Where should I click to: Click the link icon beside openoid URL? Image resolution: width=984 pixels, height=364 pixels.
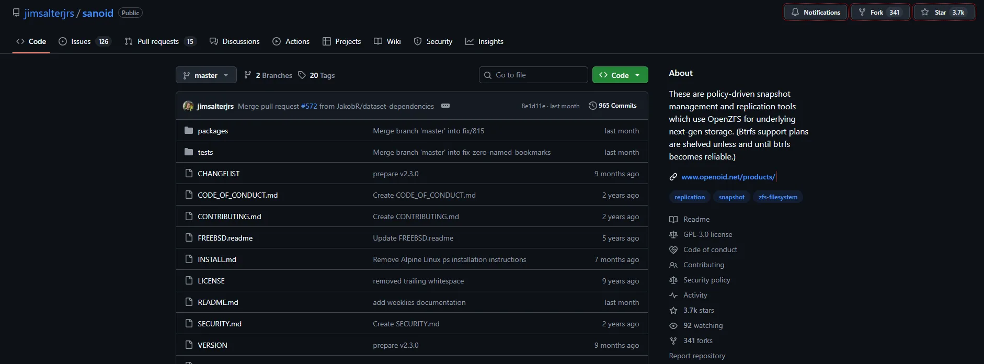673,177
